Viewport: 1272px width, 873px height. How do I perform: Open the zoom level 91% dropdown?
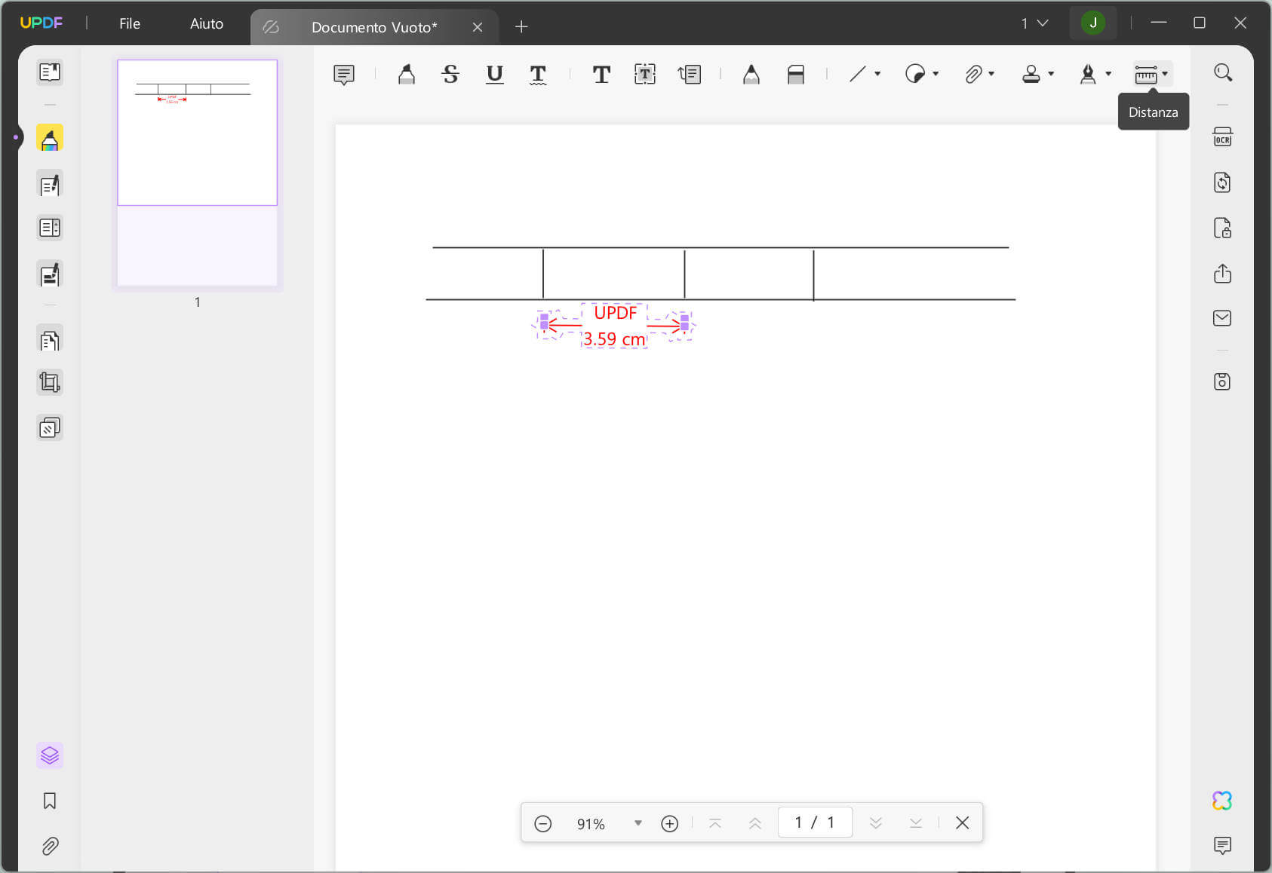(638, 823)
